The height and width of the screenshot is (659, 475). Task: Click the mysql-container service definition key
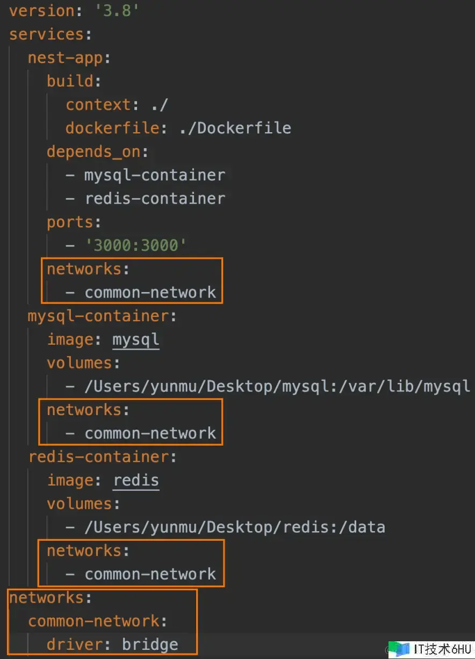coord(98,316)
